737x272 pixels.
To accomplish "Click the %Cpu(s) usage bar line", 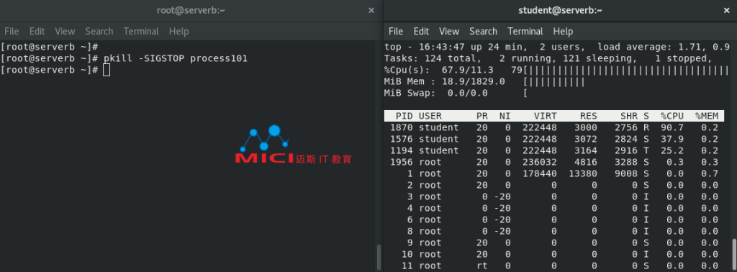I will point(556,70).
